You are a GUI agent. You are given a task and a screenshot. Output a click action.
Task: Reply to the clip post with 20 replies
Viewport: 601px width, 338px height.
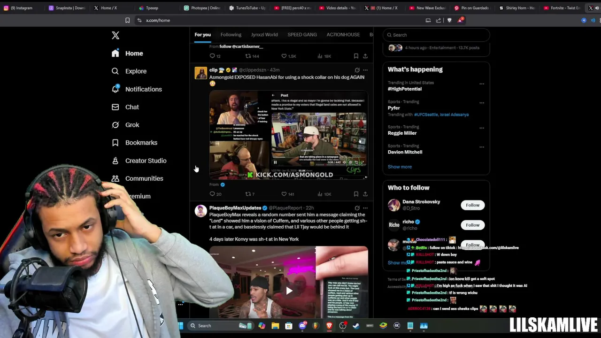(x=215, y=194)
